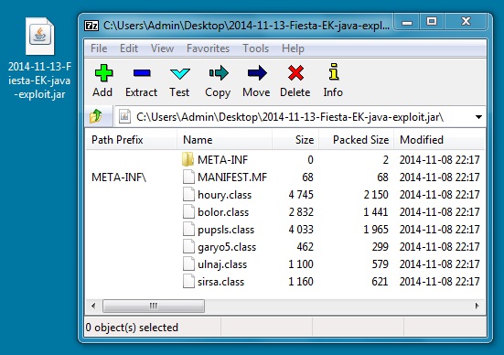Select the MANIFEST.MF file row

pyautogui.click(x=284, y=177)
